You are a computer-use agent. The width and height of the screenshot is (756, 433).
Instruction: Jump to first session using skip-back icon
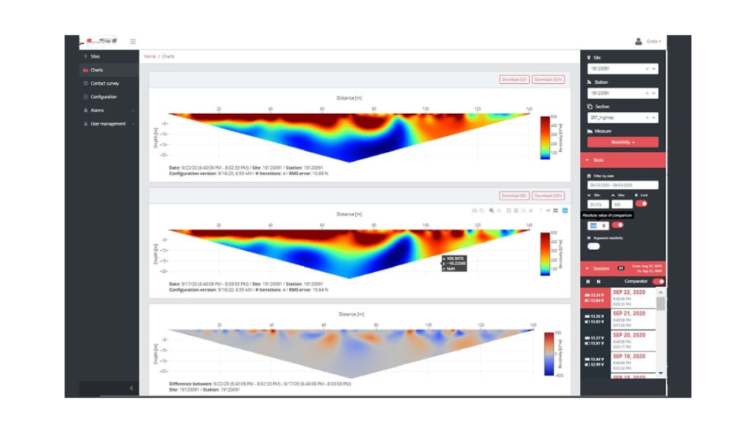click(x=588, y=281)
